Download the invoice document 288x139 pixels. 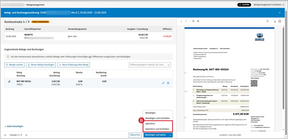pos(275,21)
